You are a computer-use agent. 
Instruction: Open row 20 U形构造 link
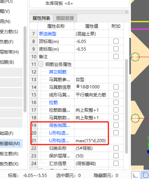click(59, 133)
